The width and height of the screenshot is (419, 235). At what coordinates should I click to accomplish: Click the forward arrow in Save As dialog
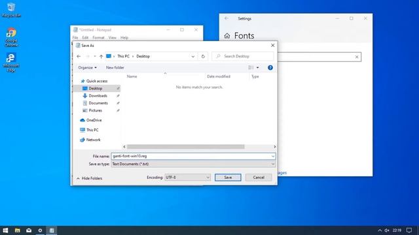87,56
